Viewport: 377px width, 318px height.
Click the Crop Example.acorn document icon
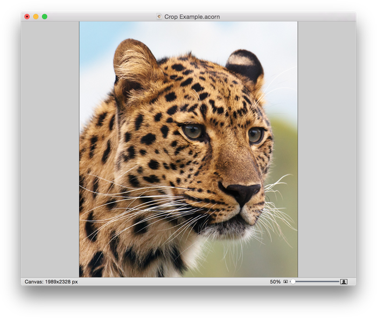click(x=159, y=17)
